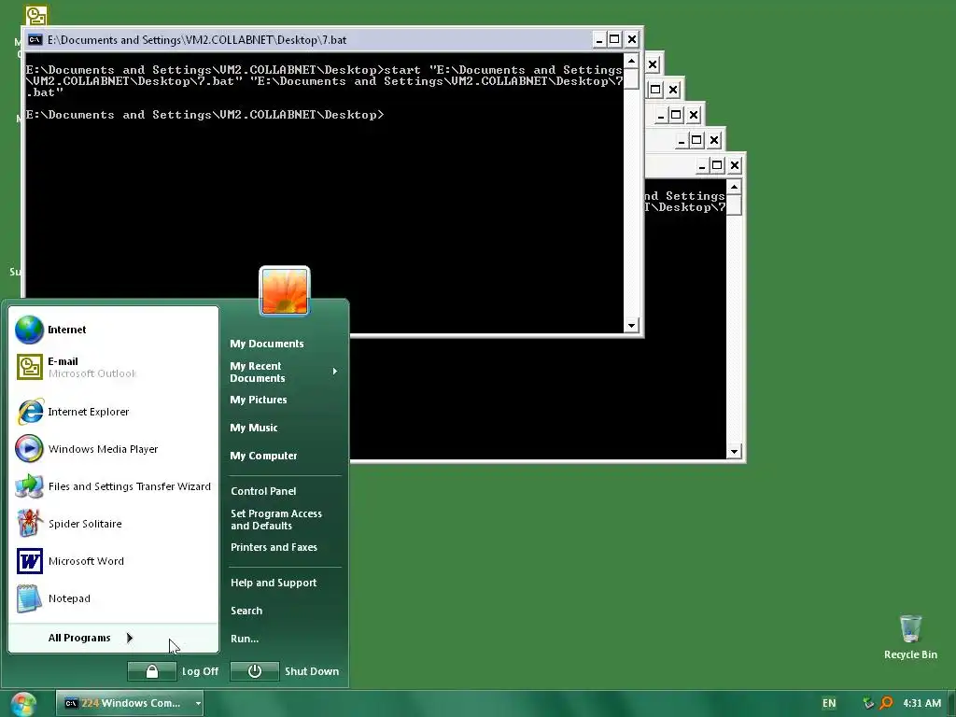
Task: Open Search from Start menu
Action: (246, 611)
